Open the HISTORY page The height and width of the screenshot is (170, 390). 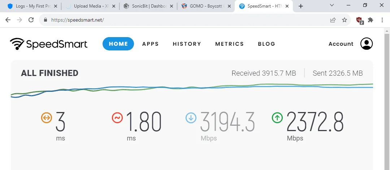click(x=187, y=44)
